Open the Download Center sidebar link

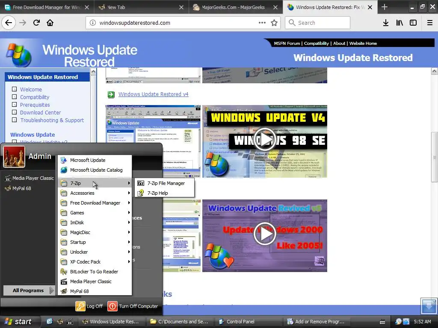[41, 112]
